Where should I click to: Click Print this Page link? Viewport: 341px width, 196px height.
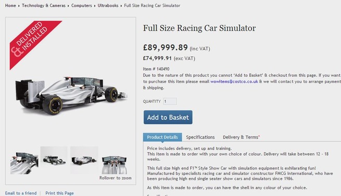point(59,193)
